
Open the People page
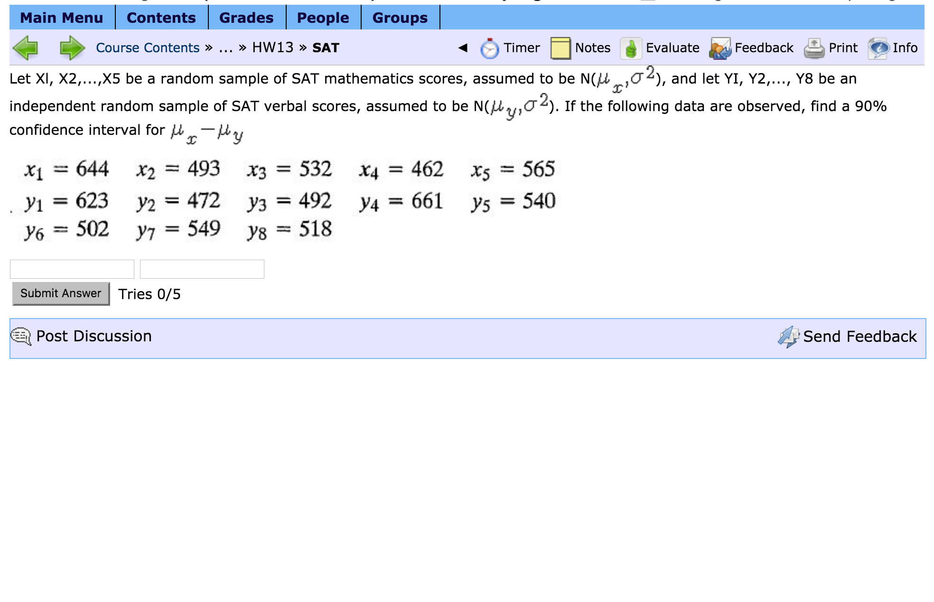coord(323,18)
